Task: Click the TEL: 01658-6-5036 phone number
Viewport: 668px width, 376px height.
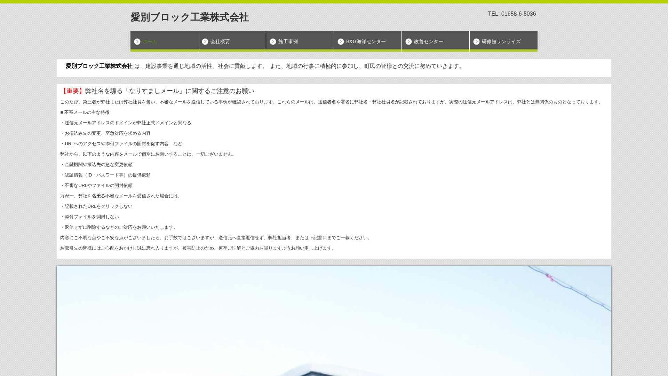Action: [x=512, y=14]
